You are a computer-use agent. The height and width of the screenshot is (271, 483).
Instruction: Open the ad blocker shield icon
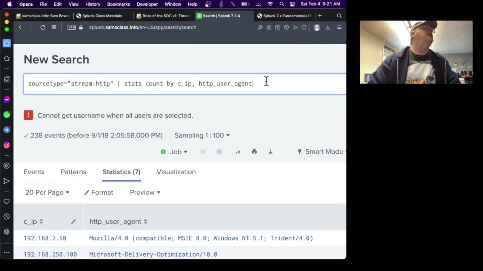click(x=286, y=27)
